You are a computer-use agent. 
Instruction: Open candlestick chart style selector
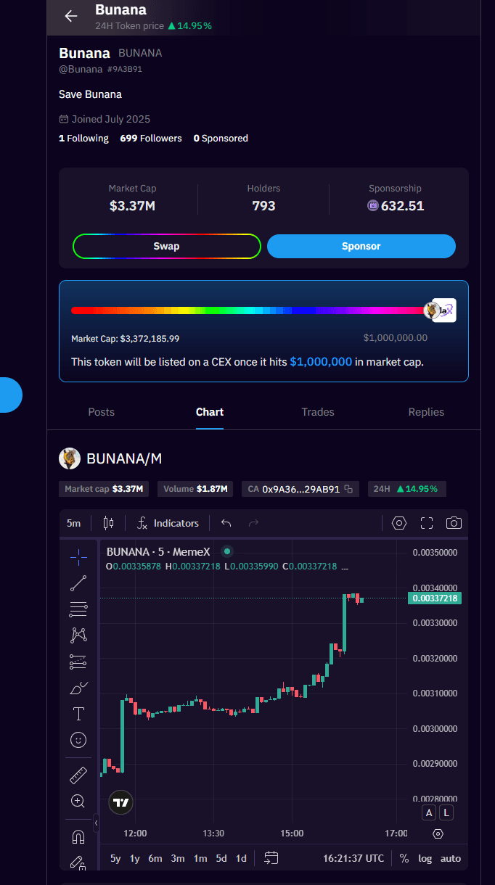[109, 523]
